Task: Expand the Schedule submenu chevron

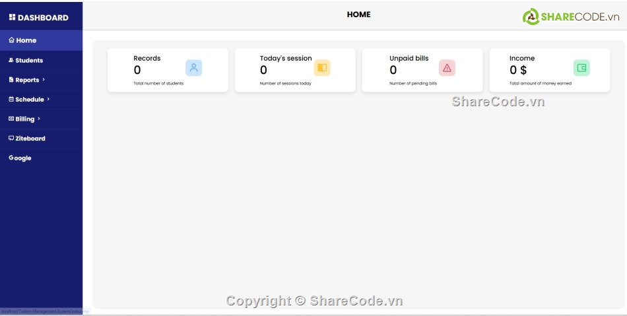Action: point(48,99)
